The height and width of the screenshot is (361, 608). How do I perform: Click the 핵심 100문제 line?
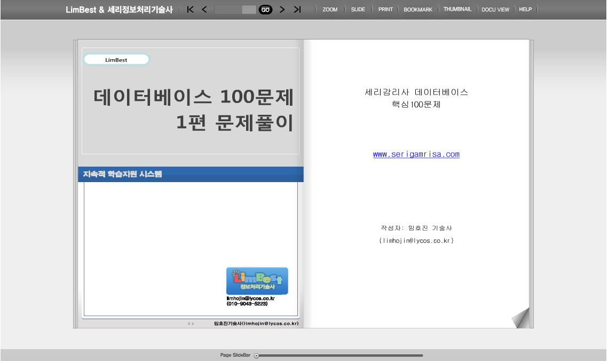pyautogui.click(x=416, y=104)
